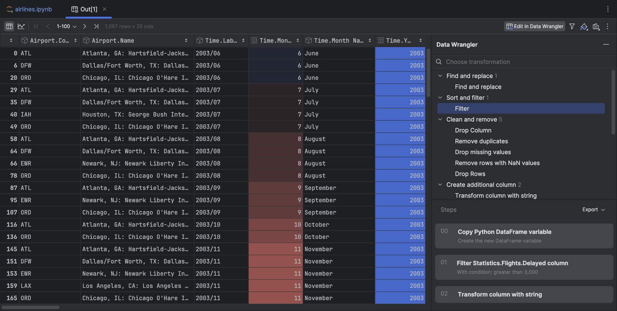
Task: Toggle table coloring paint bucket icon
Action: coord(584,26)
